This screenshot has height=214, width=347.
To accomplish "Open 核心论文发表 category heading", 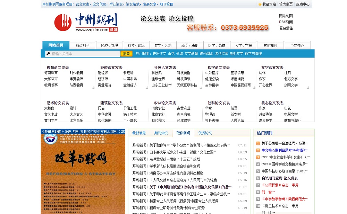I will 272,103.
